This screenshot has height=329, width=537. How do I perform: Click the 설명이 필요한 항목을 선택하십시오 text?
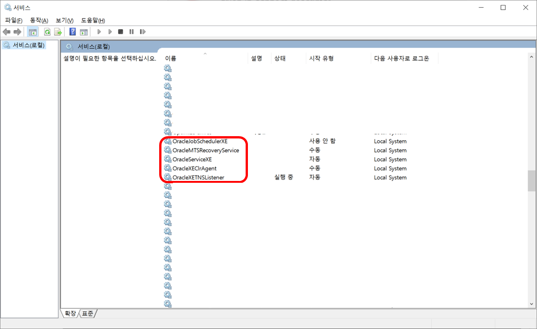pos(110,58)
